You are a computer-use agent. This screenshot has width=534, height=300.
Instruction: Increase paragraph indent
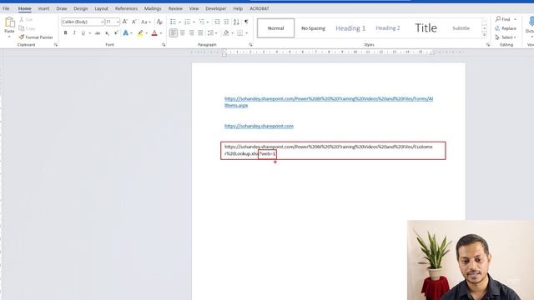[226, 22]
